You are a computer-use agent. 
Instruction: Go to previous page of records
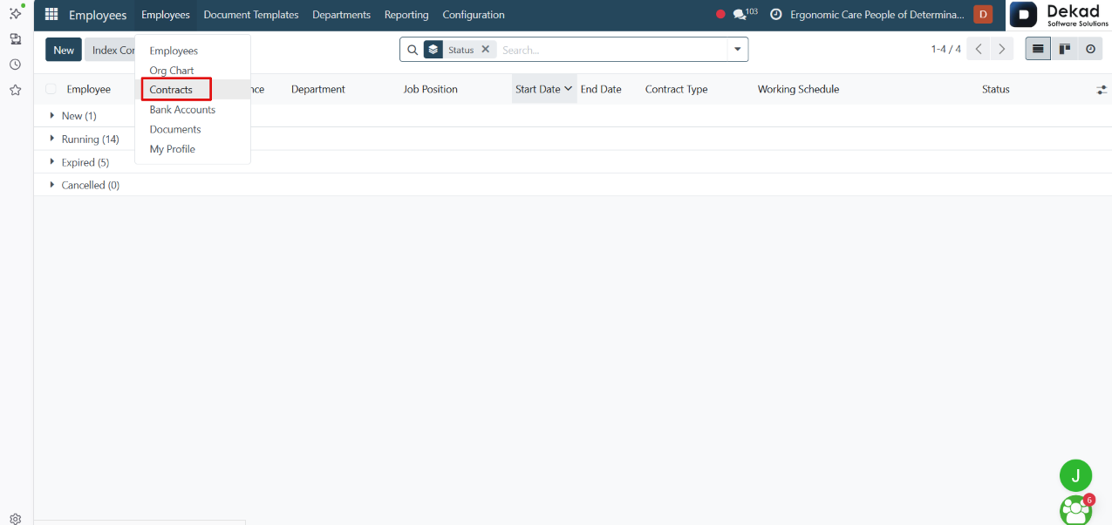[979, 50]
